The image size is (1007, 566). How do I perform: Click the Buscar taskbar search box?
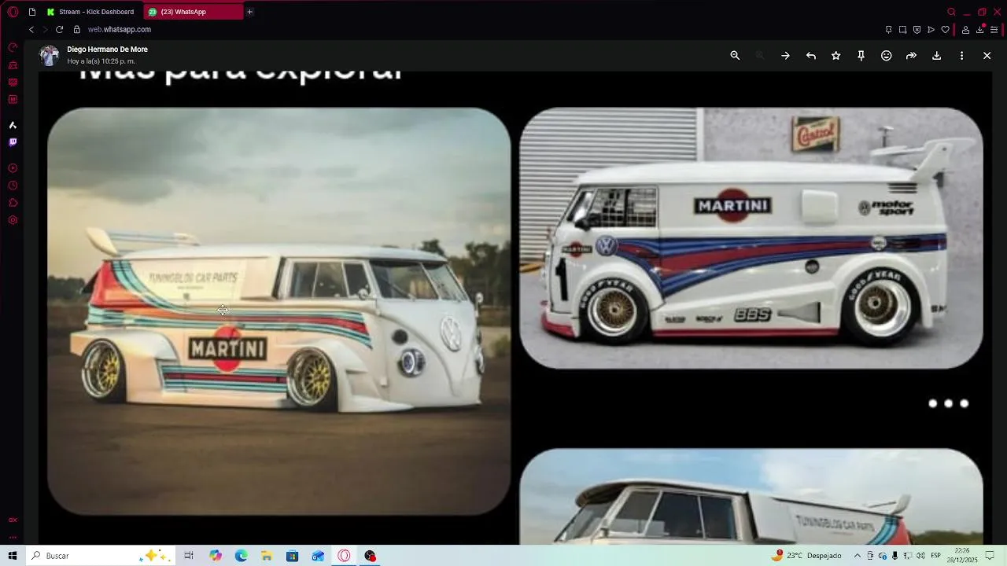101,556
